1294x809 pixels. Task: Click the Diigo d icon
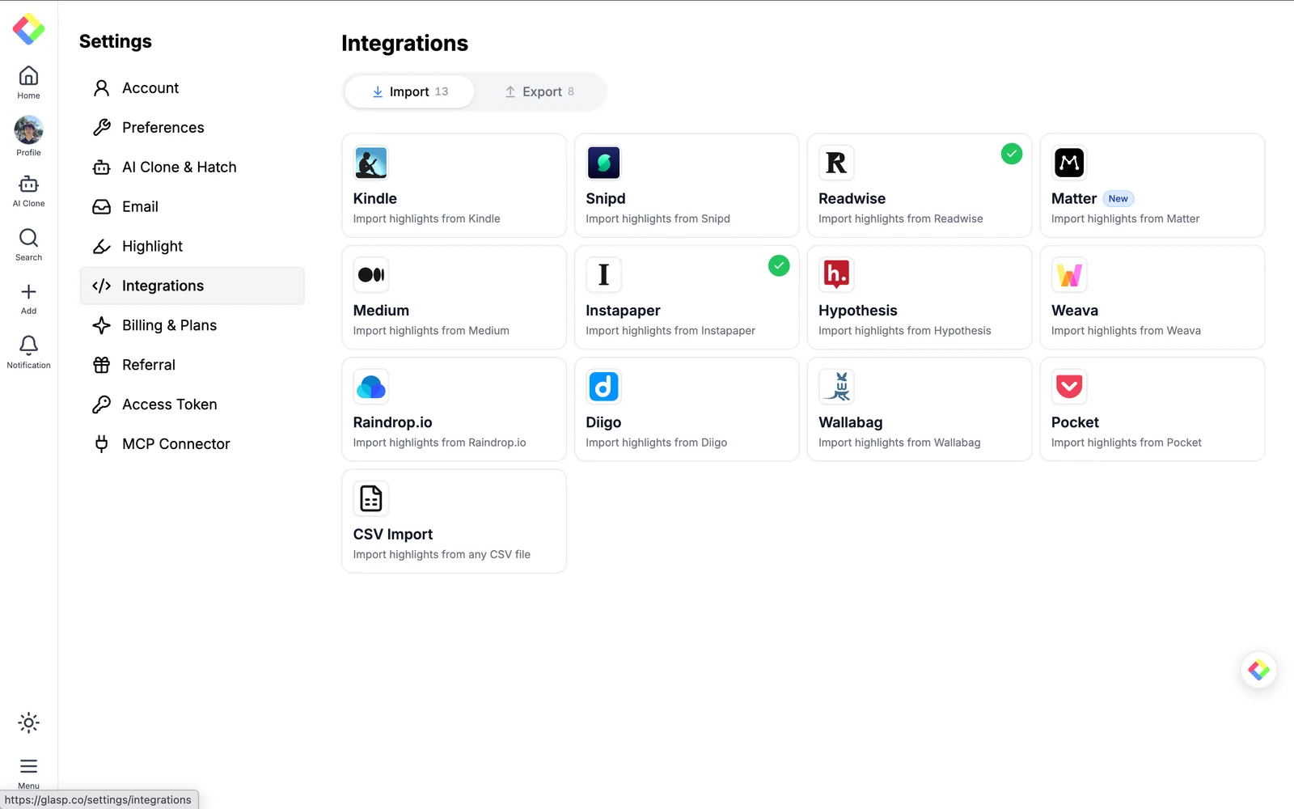click(604, 387)
